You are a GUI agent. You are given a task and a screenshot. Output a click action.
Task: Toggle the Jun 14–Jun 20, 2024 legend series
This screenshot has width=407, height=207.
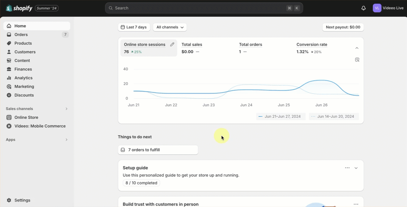(334, 116)
